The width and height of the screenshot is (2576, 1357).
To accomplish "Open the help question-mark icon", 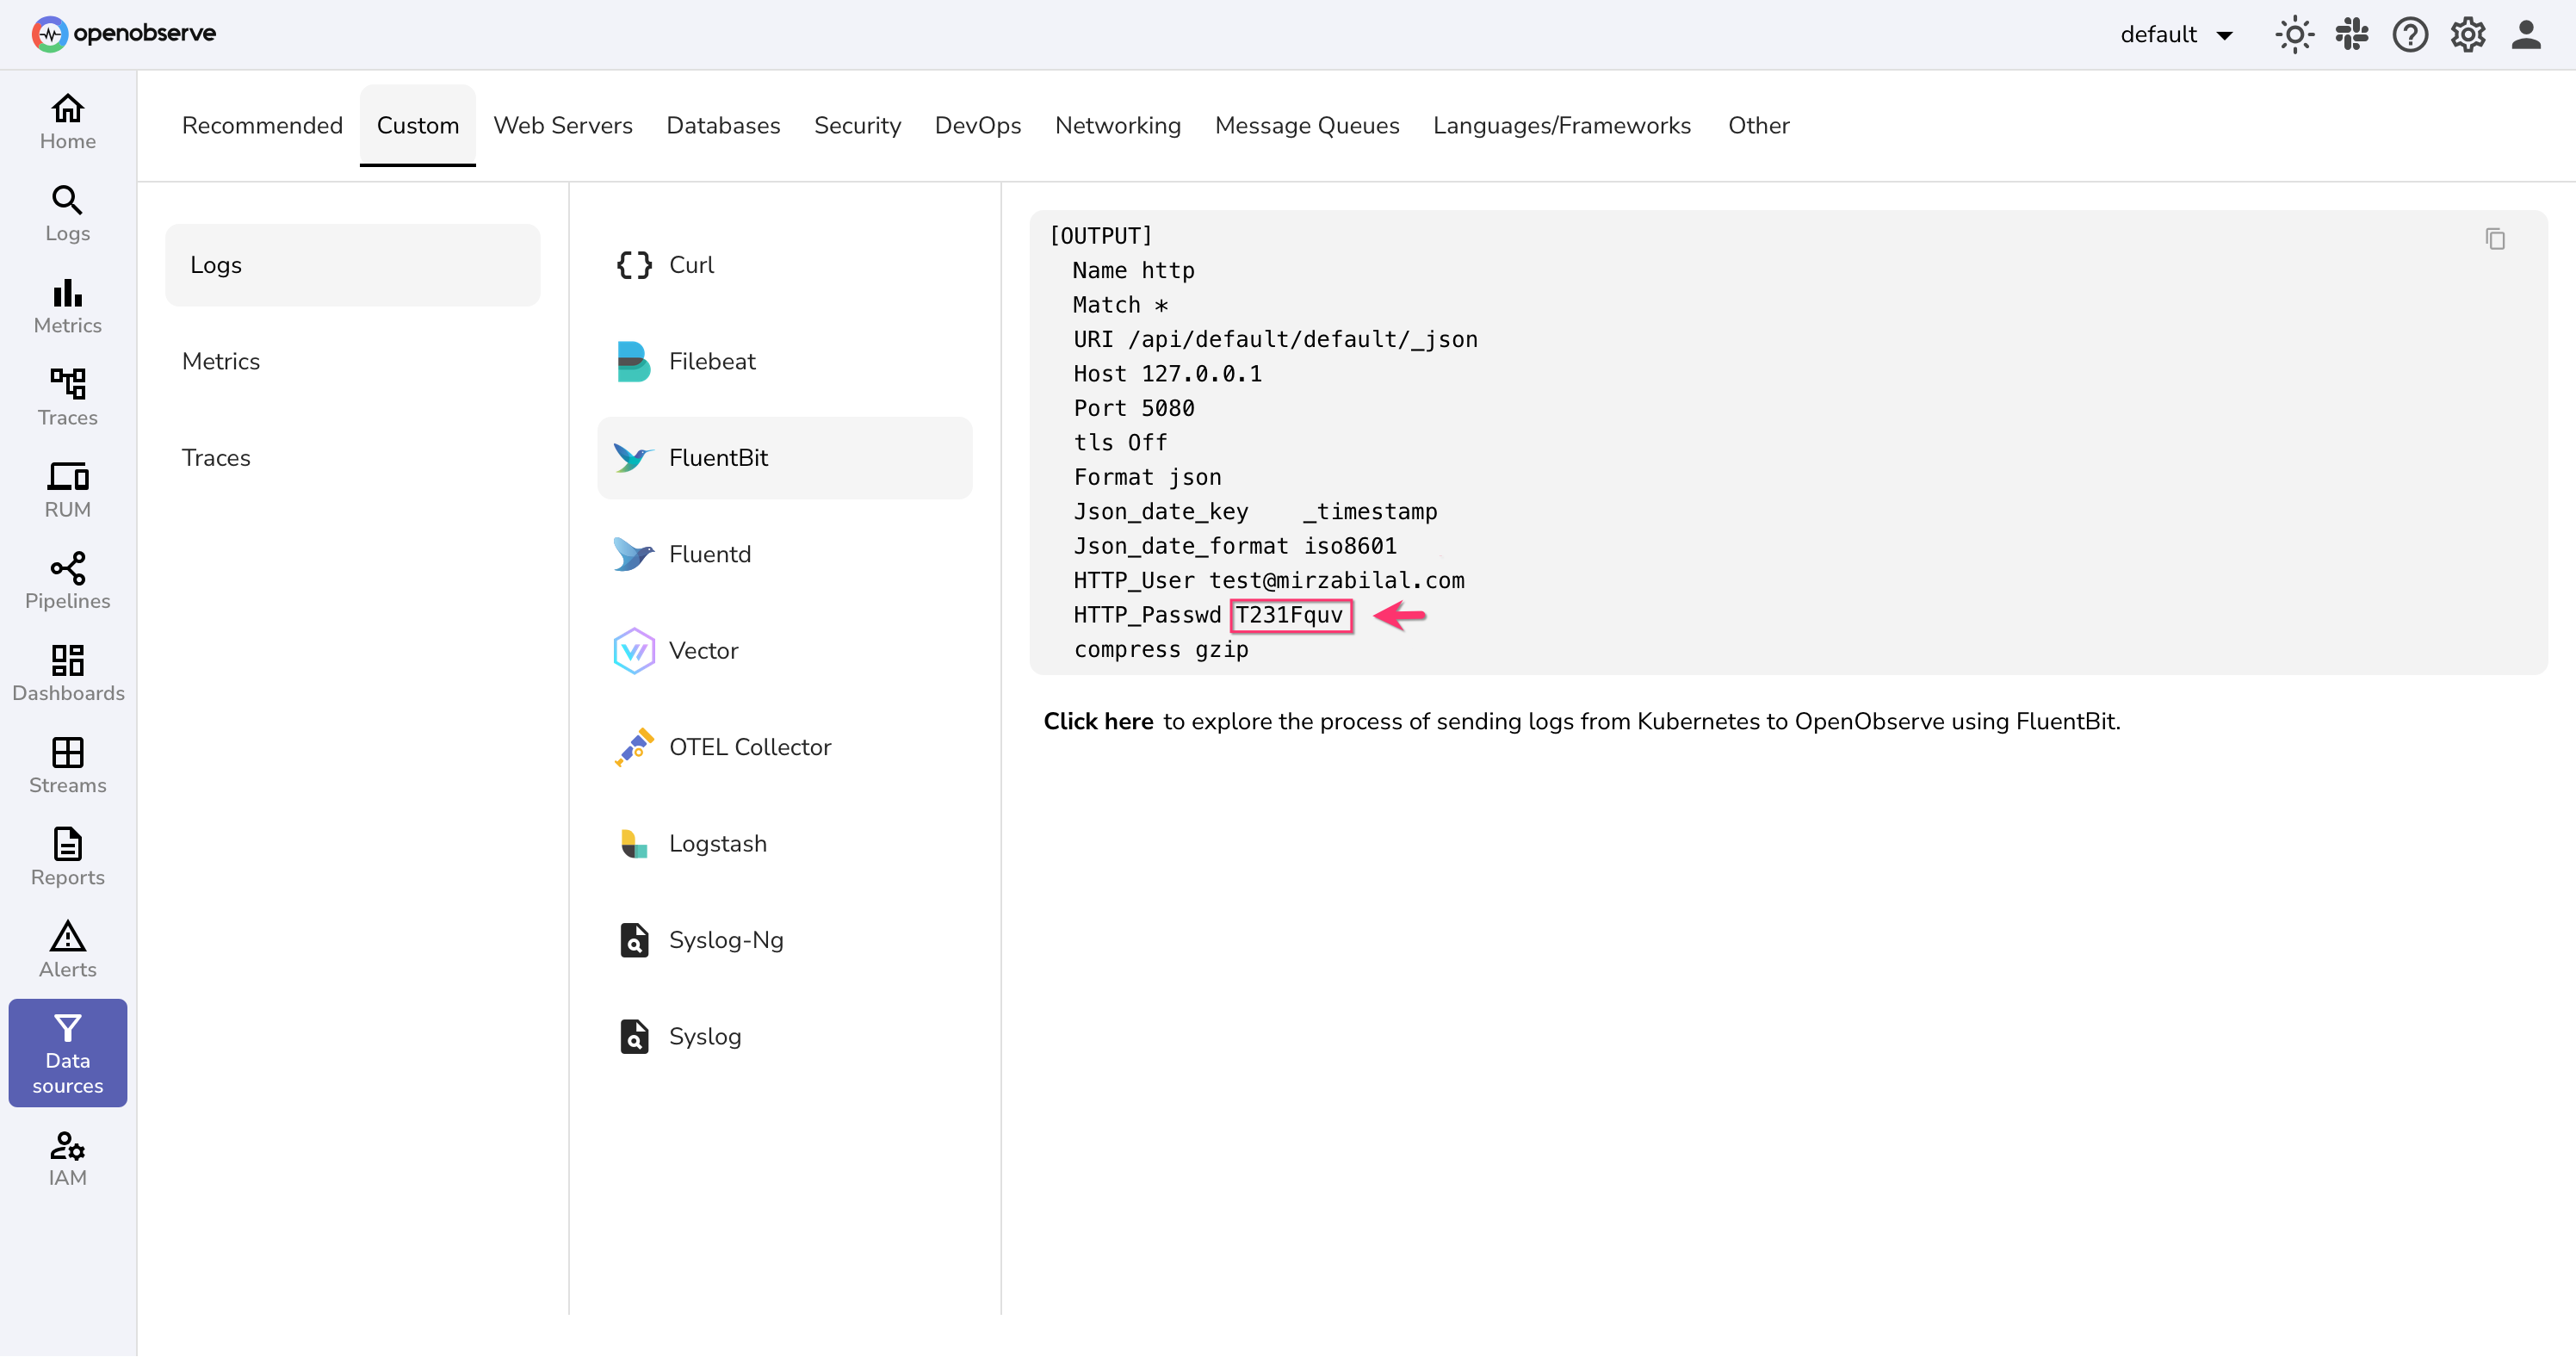I will 2410,35.
